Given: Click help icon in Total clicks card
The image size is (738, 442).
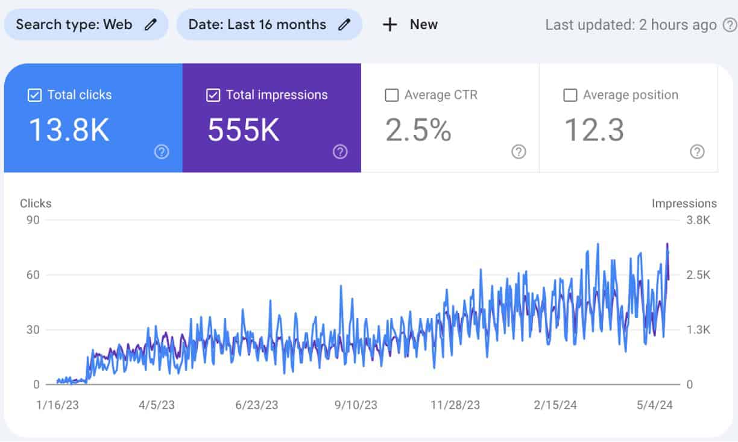Looking at the screenshot, I should (x=161, y=152).
